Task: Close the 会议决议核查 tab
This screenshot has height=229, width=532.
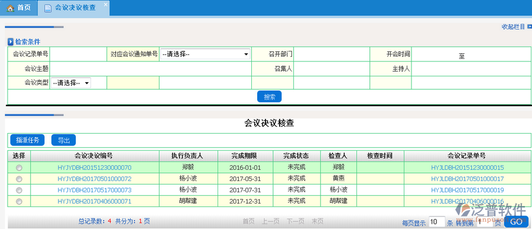Action: pyautogui.click(x=106, y=4)
